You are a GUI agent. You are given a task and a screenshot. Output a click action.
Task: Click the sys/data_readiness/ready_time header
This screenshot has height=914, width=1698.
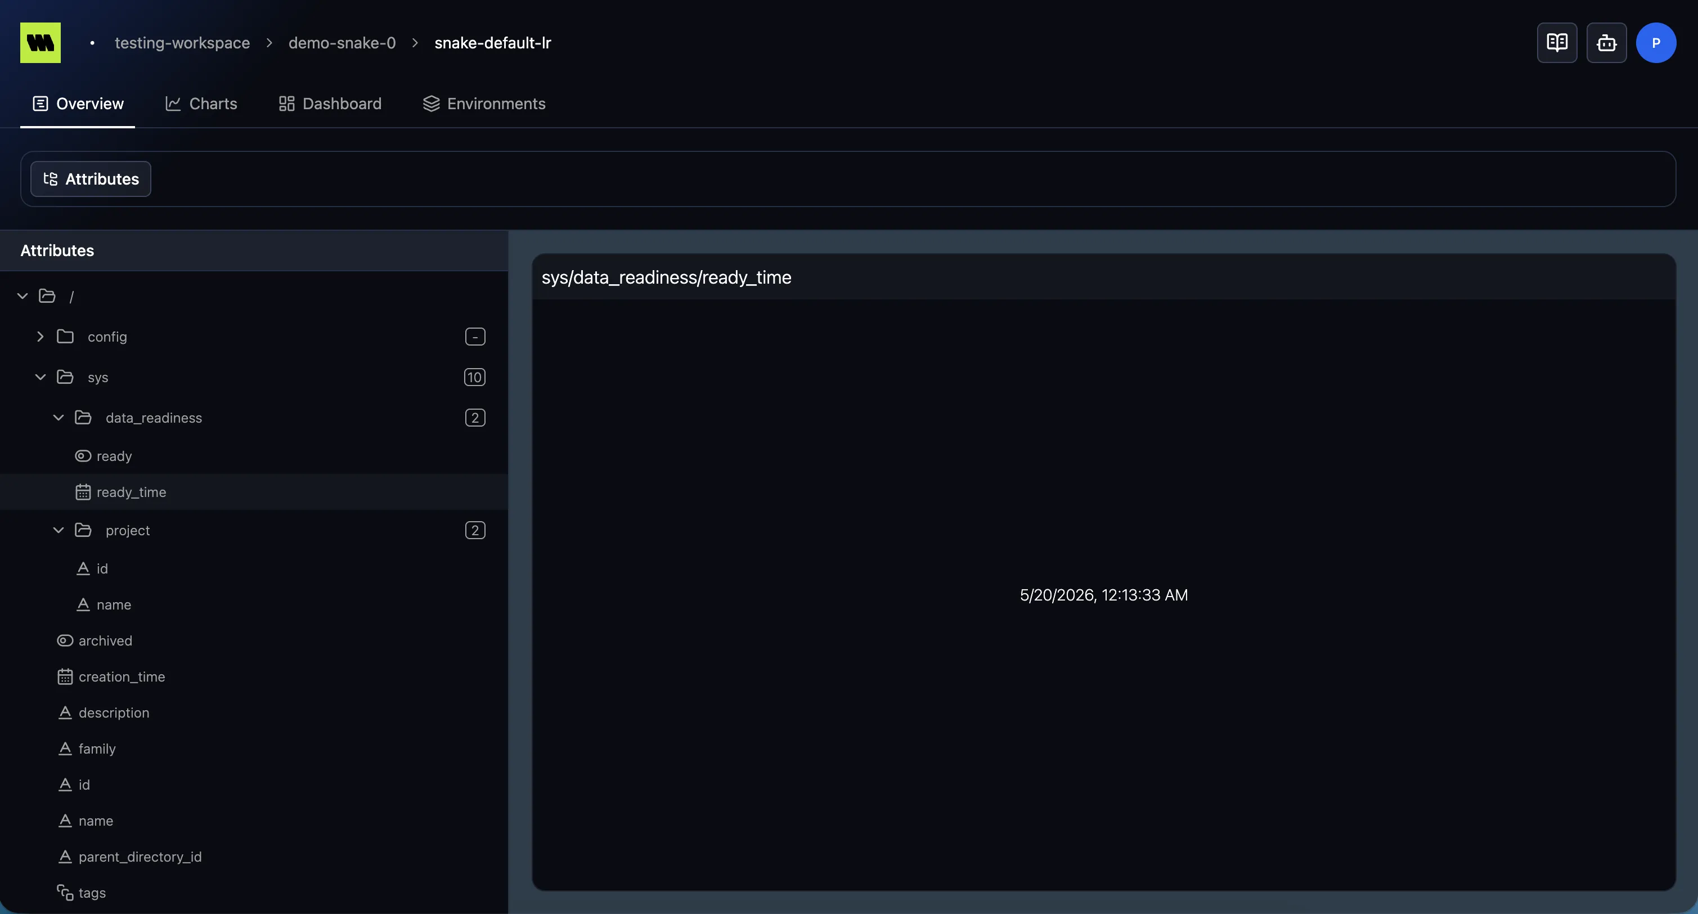pos(666,277)
